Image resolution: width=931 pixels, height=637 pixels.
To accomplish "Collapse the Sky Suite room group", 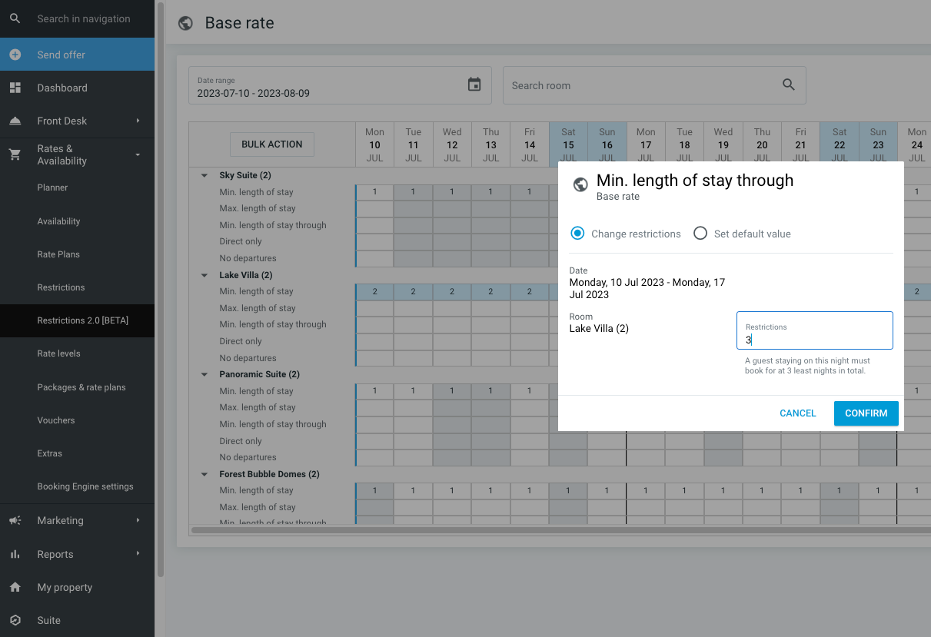I will [204, 175].
